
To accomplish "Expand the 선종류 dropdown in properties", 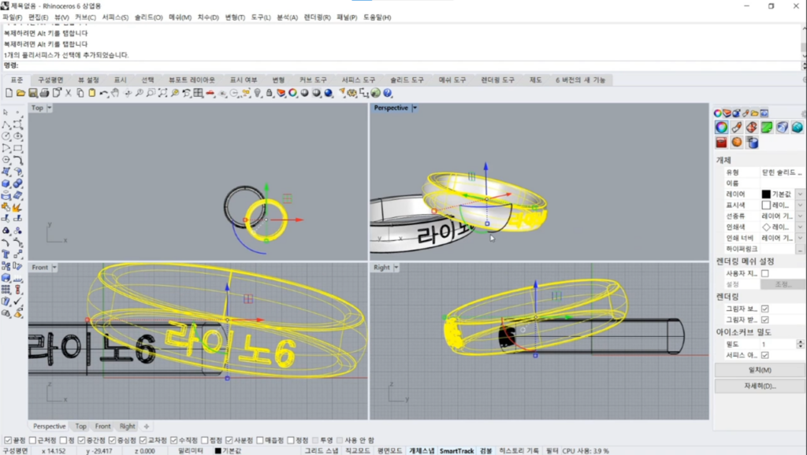I will click(x=800, y=216).
